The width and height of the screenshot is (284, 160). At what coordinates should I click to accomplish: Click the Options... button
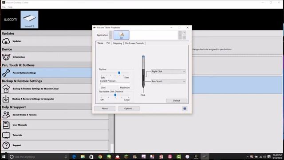[129, 108]
